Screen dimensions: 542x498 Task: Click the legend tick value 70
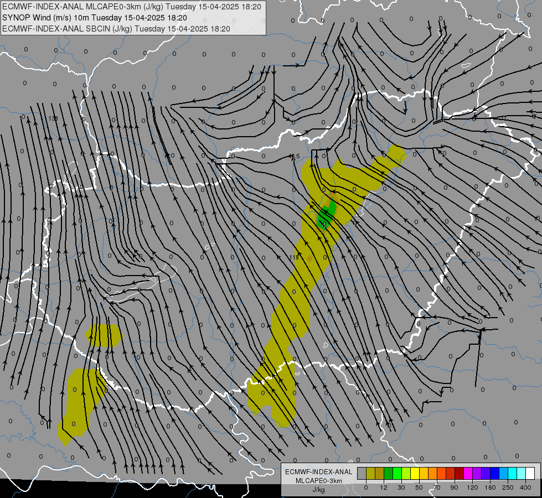coord(437,487)
